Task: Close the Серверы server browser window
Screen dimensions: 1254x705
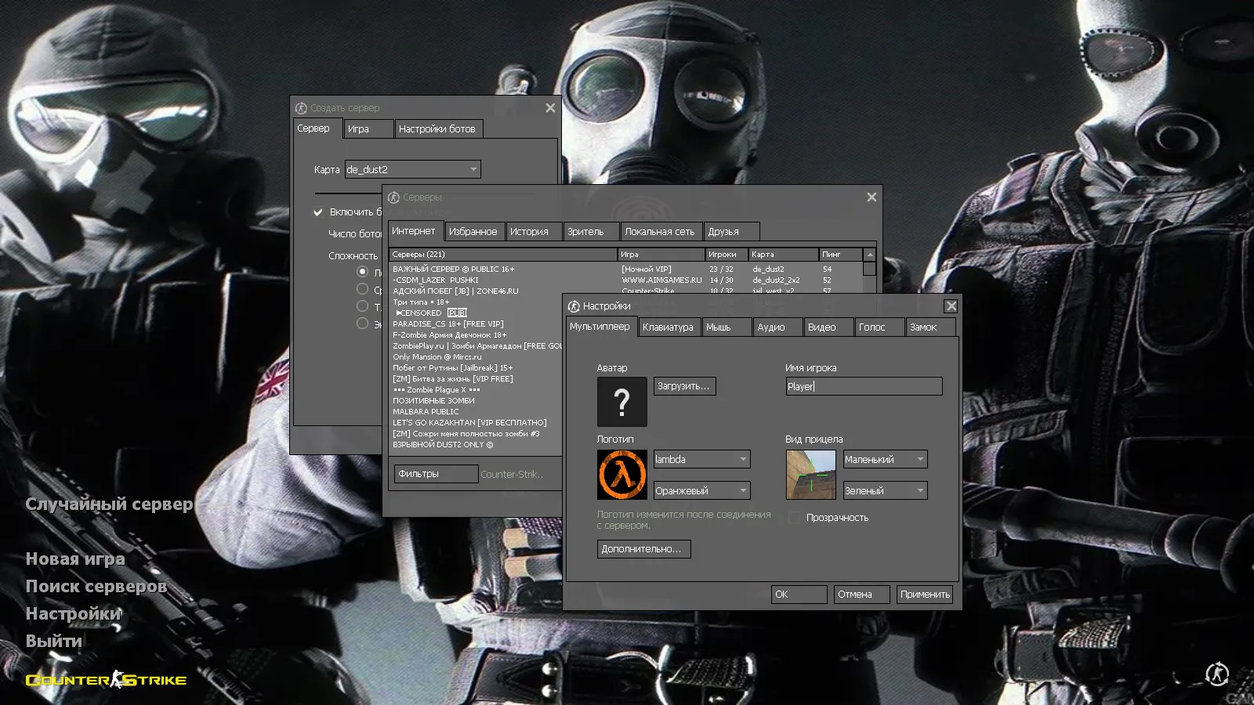Action: (x=872, y=197)
